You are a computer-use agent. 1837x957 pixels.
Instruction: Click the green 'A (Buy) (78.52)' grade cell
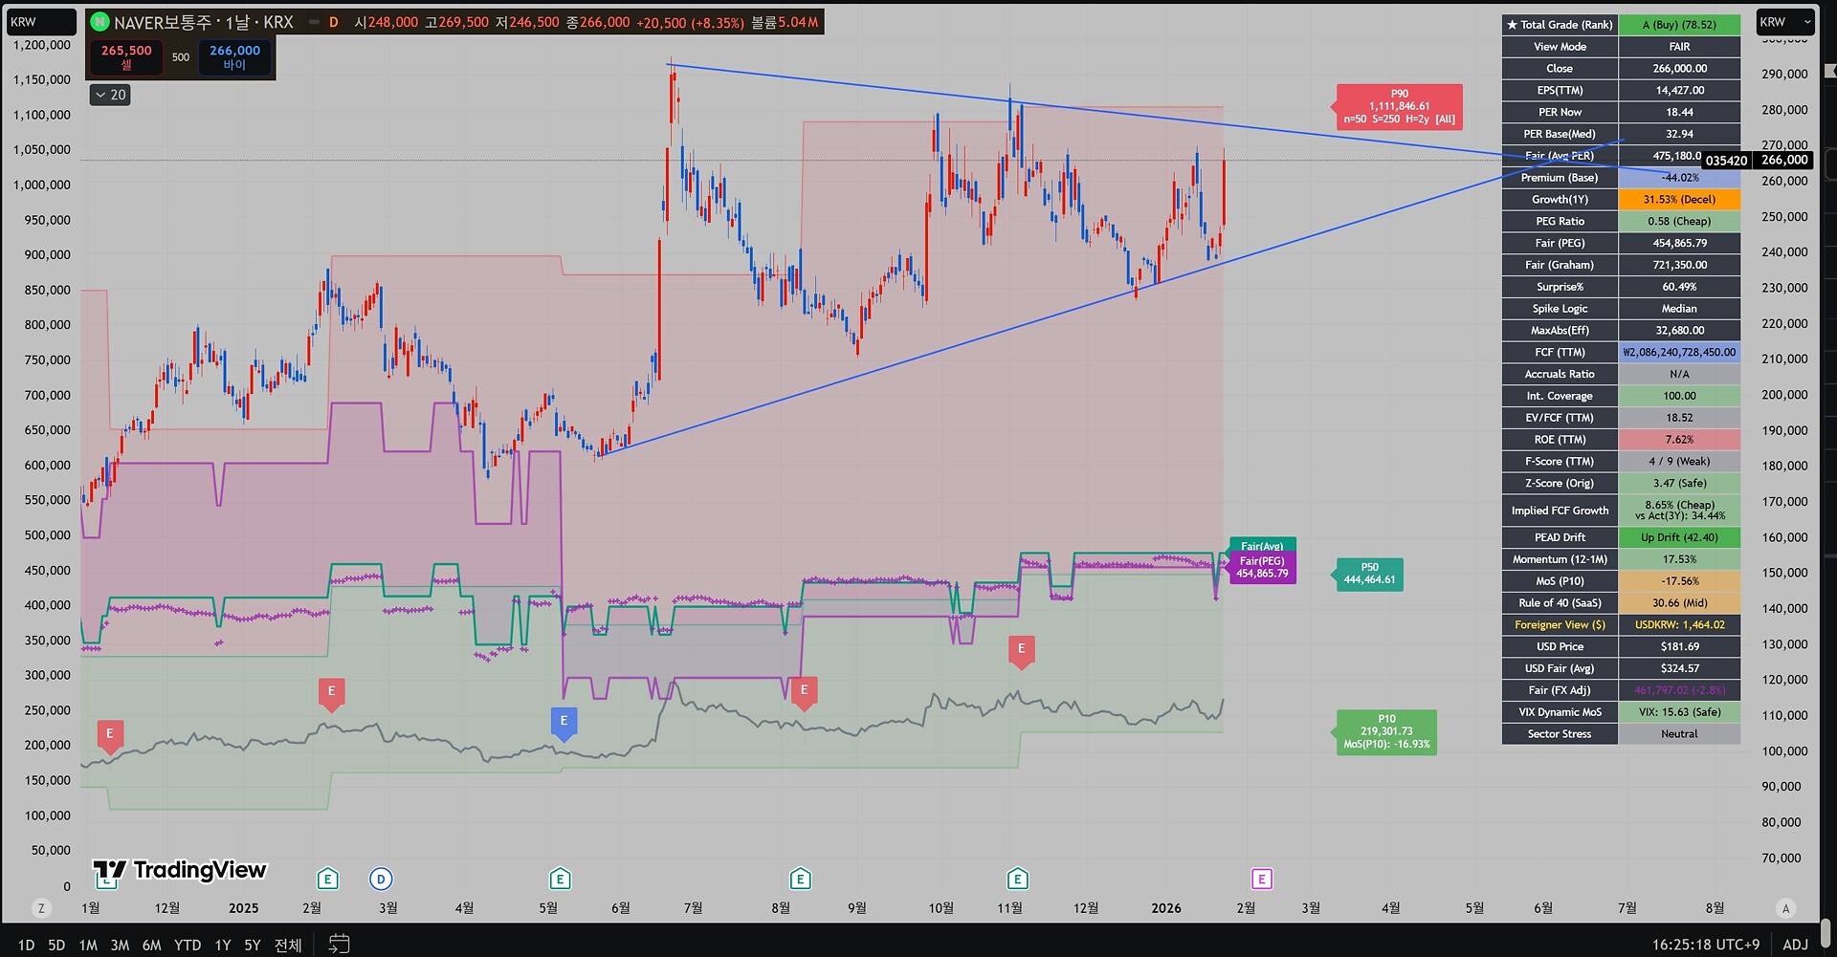click(x=1679, y=25)
